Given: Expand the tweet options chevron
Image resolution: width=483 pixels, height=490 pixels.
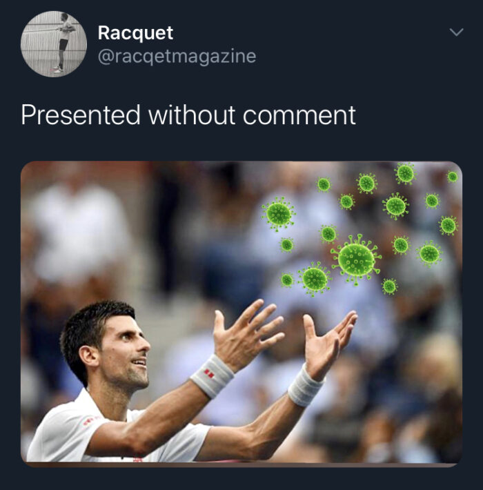Looking at the screenshot, I should [x=457, y=32].
